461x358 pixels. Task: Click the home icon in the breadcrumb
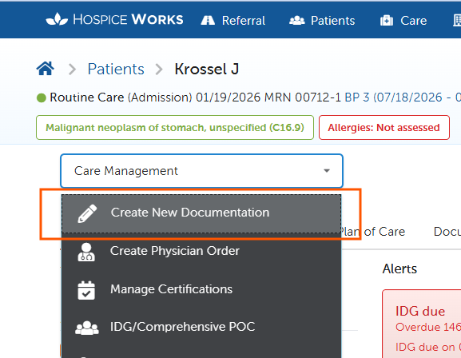46,69
